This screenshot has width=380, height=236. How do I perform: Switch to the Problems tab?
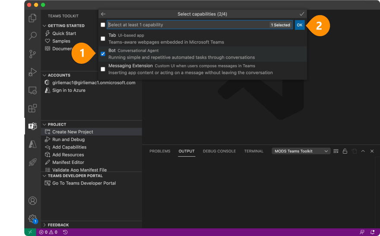tap(160, 151)
